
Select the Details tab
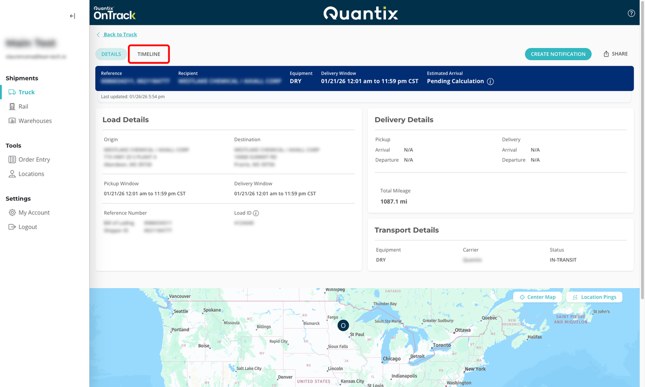tap(111, 54)
